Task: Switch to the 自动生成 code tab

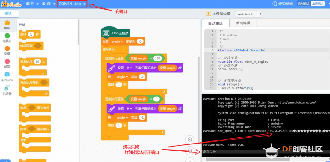Action: pos(215,23)
